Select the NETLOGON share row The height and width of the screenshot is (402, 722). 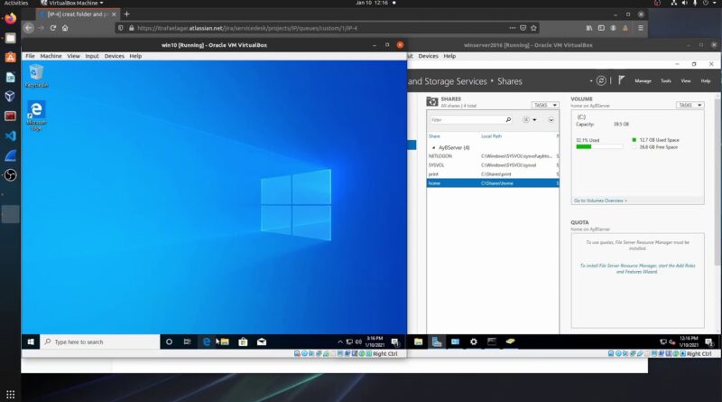click(x=493, y=156)
